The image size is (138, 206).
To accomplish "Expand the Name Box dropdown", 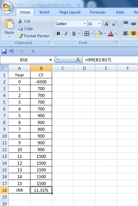I will [x=50, y=60].
